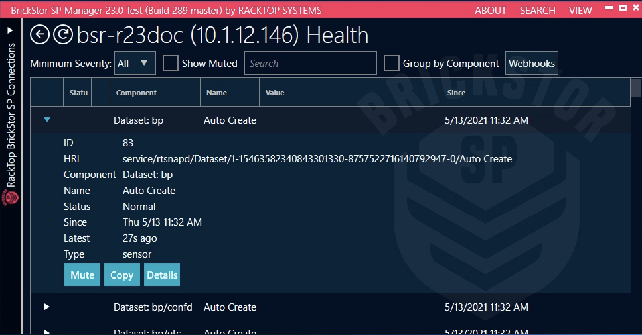Click the refresh icon beside hostname
642x335 pixels.
tap(63, 35)
